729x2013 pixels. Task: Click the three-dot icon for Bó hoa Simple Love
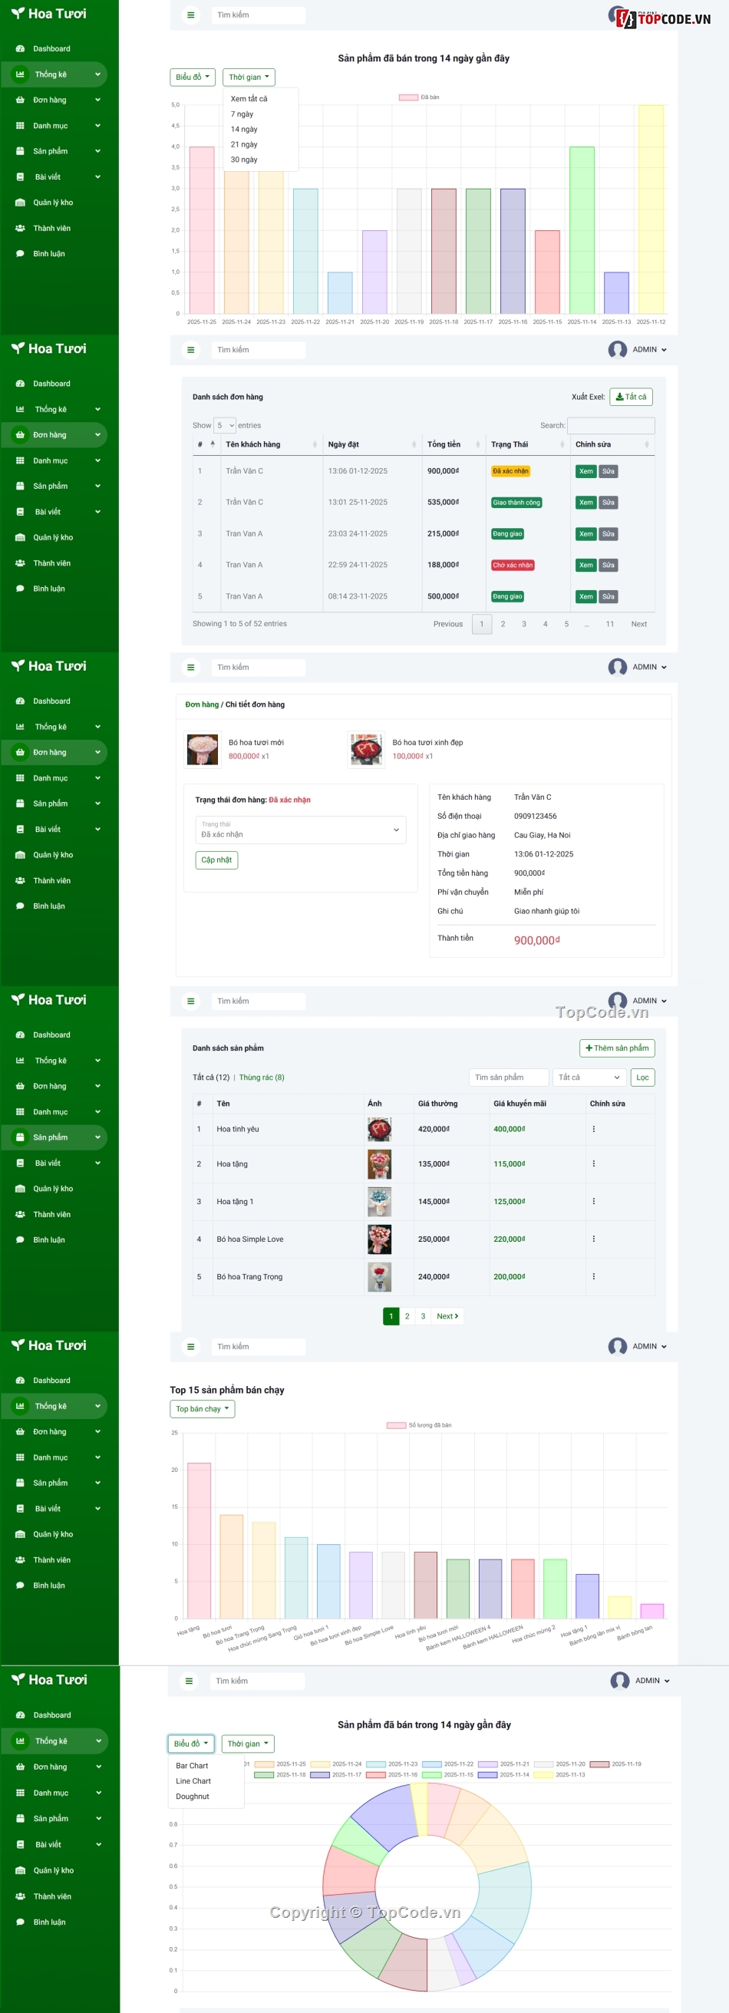[593, 1239]
